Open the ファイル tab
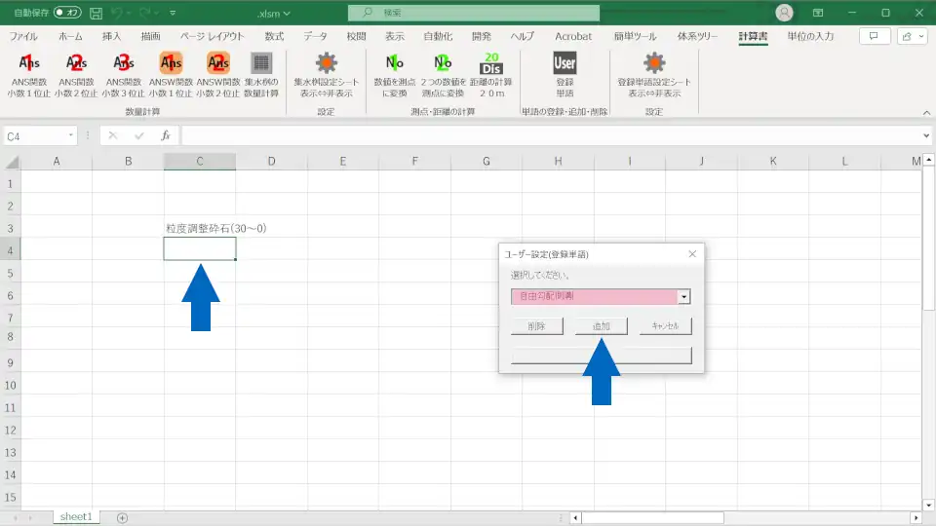 23,36
